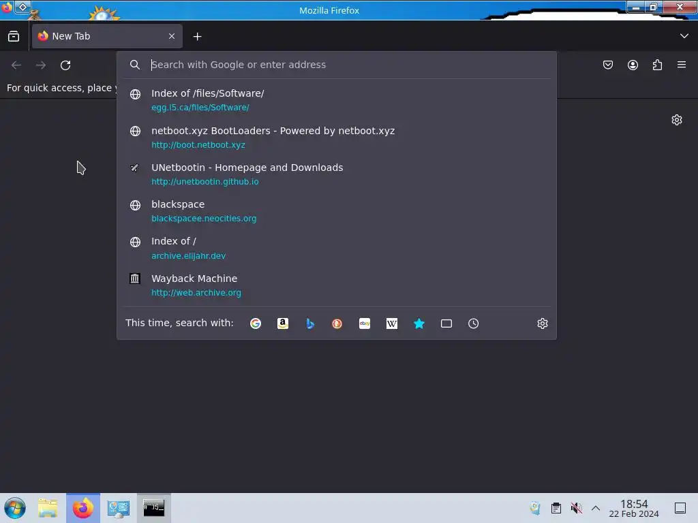Open the Firefox hamburger application menu
This screenshot has width=698, height=523.
(x=682, y=65)
